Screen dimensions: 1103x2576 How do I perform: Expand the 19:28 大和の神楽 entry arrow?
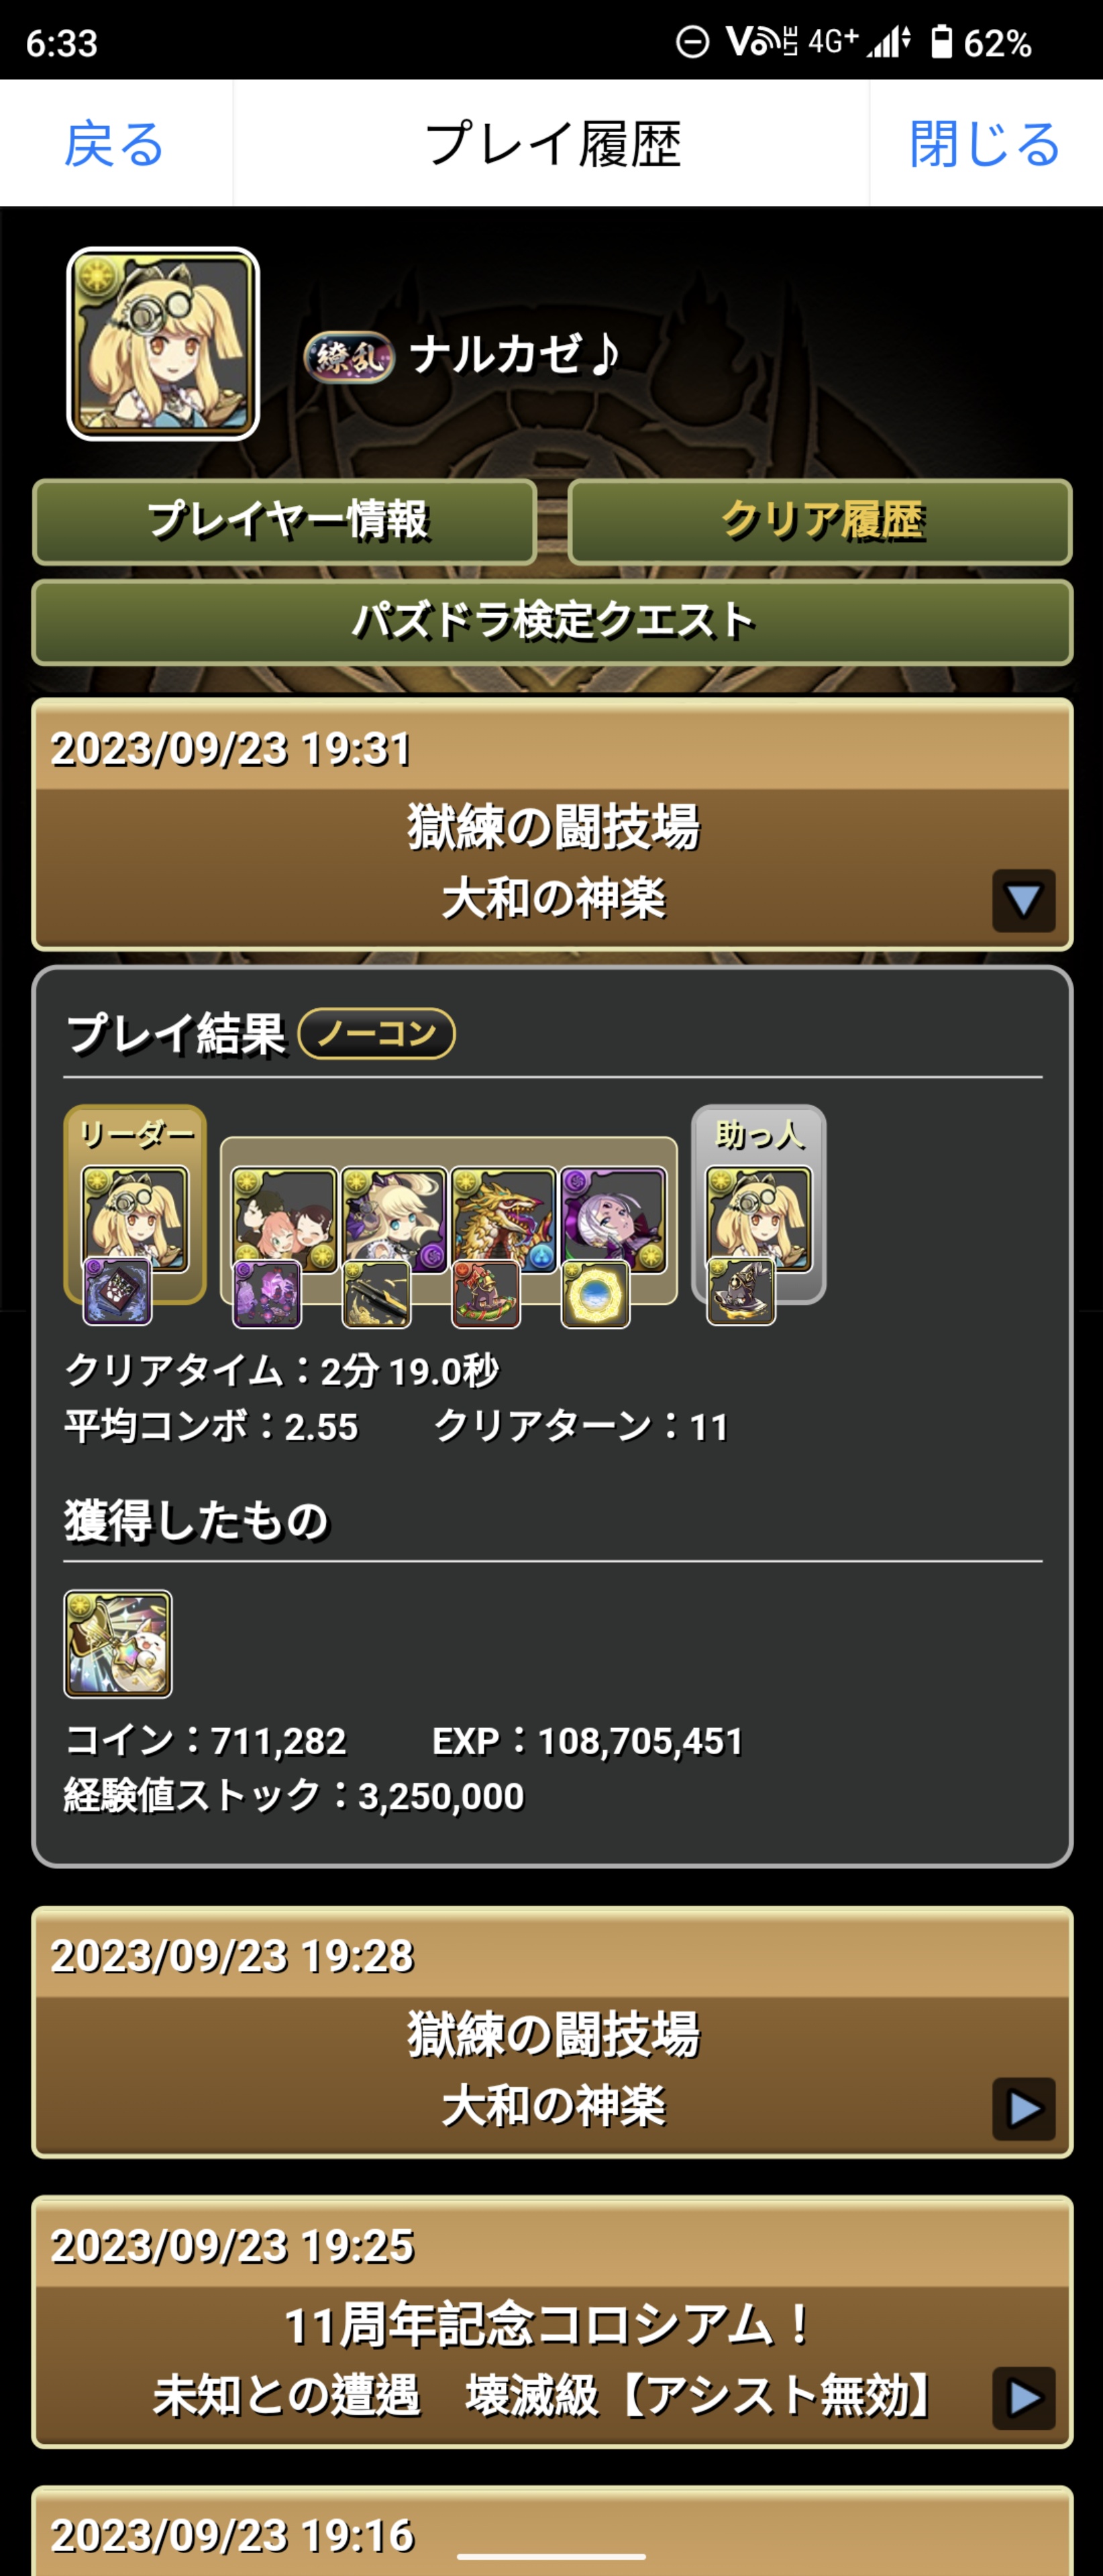[x=1023, y=2109]
